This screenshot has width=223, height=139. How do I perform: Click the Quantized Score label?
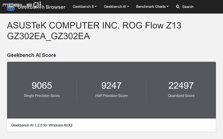pyautogui.click(x=181, y=96)
